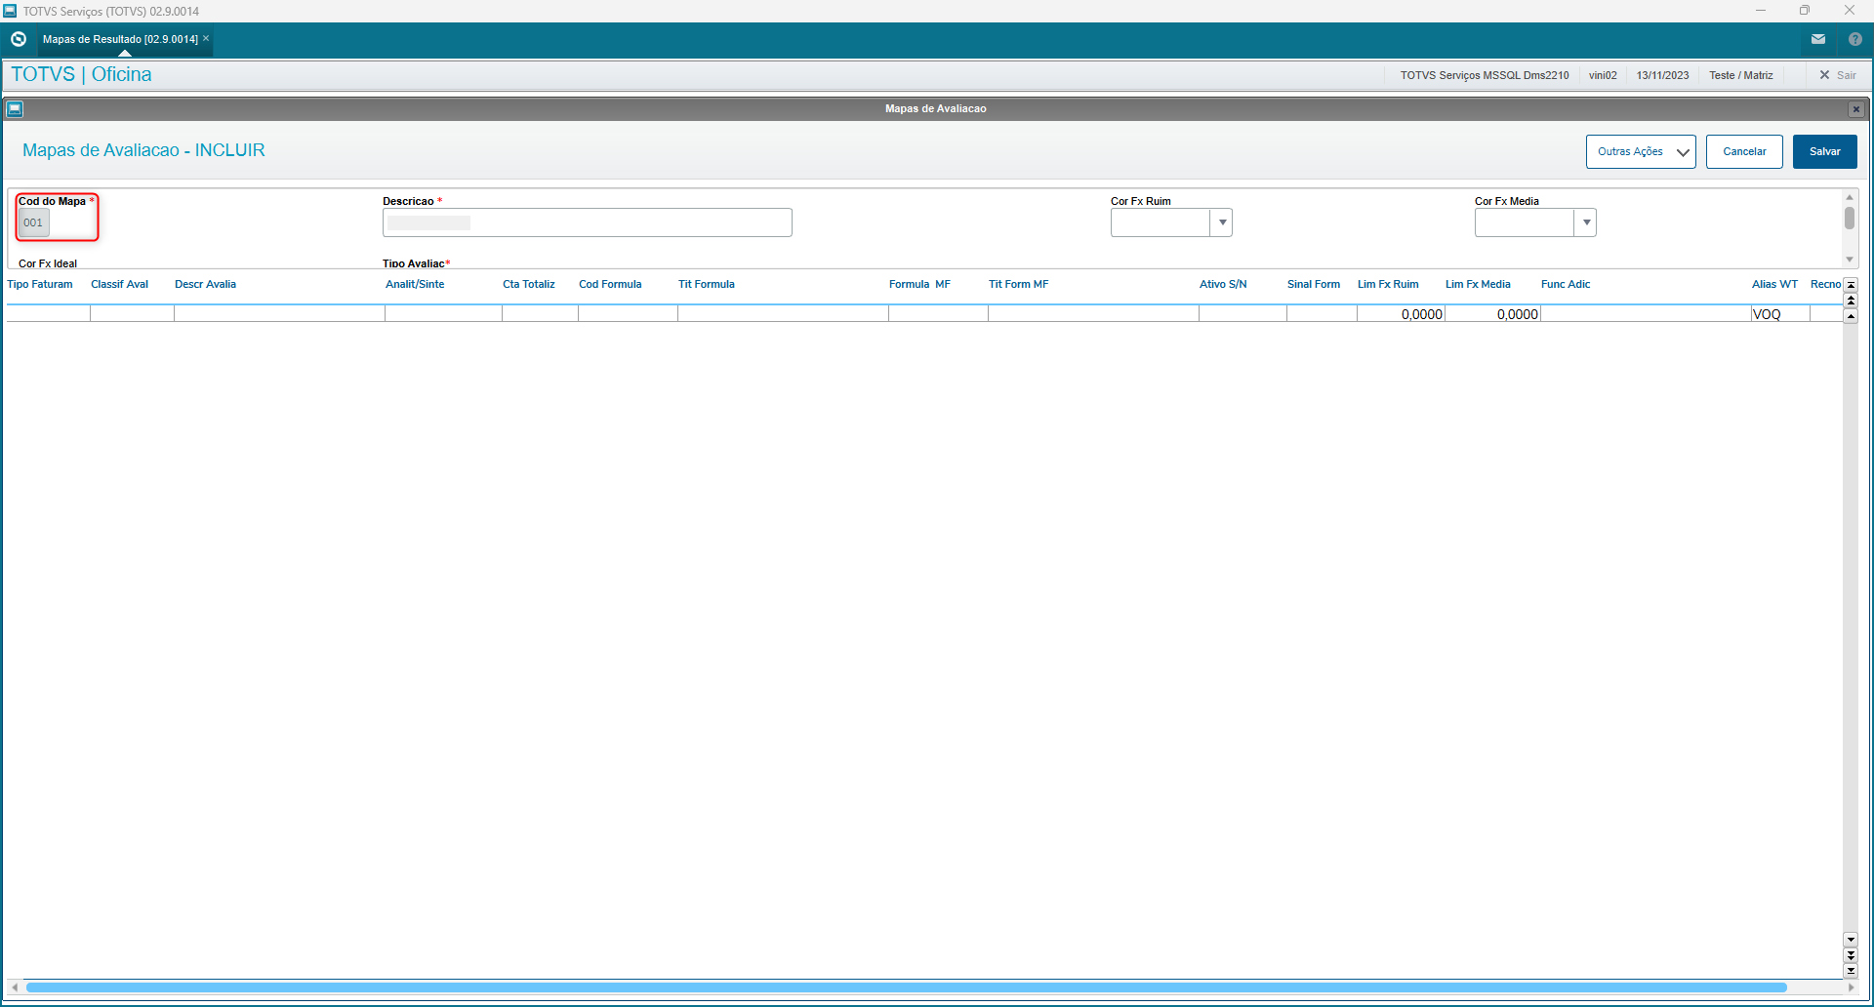Click the Alias WT column header
This screenshot has width=1874, height=1007.
click(x=1774, y=285)
